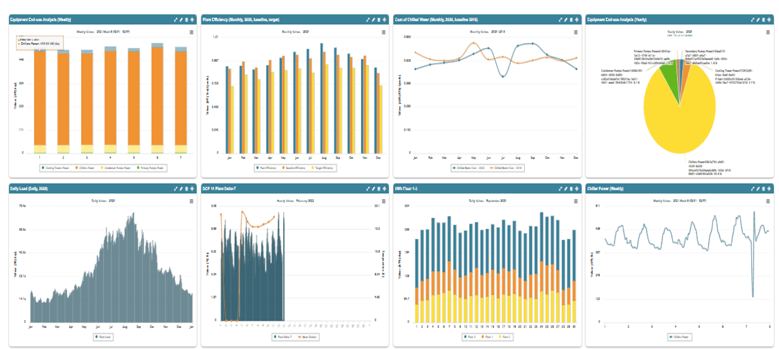Toggle the Condenser Pumps Power legend series
The width and height of the screenshot is (779, 349).
pos(116,168)
